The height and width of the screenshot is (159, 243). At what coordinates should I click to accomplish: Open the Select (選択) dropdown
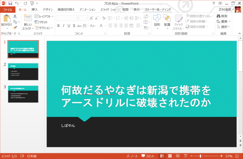(223, 27)
